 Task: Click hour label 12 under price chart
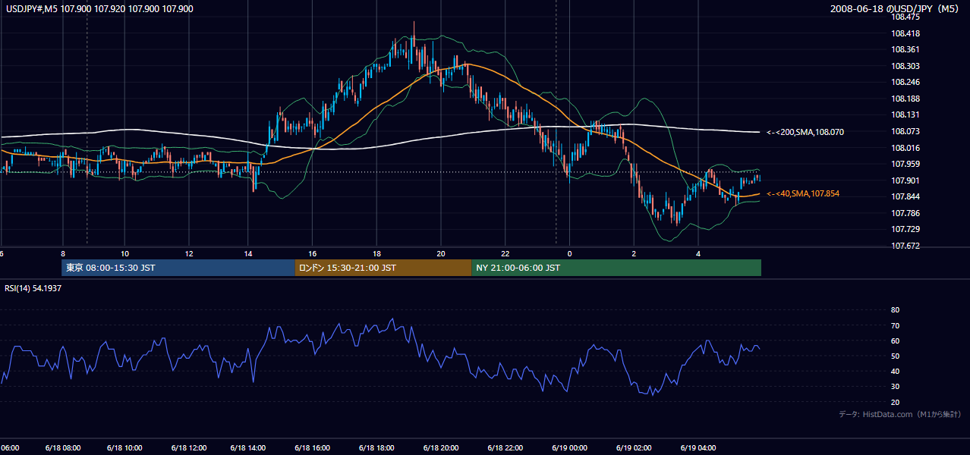188,254
